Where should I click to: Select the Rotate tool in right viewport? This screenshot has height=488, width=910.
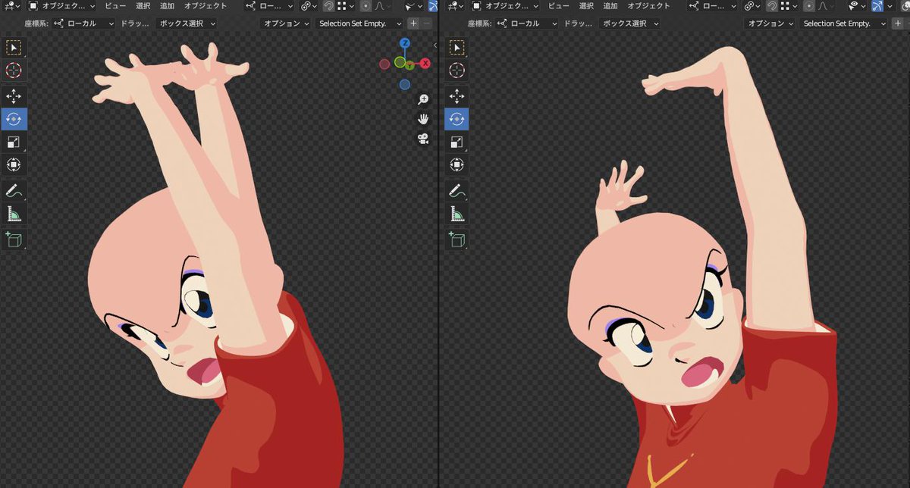pyautogui.click(x=457, y=119)
